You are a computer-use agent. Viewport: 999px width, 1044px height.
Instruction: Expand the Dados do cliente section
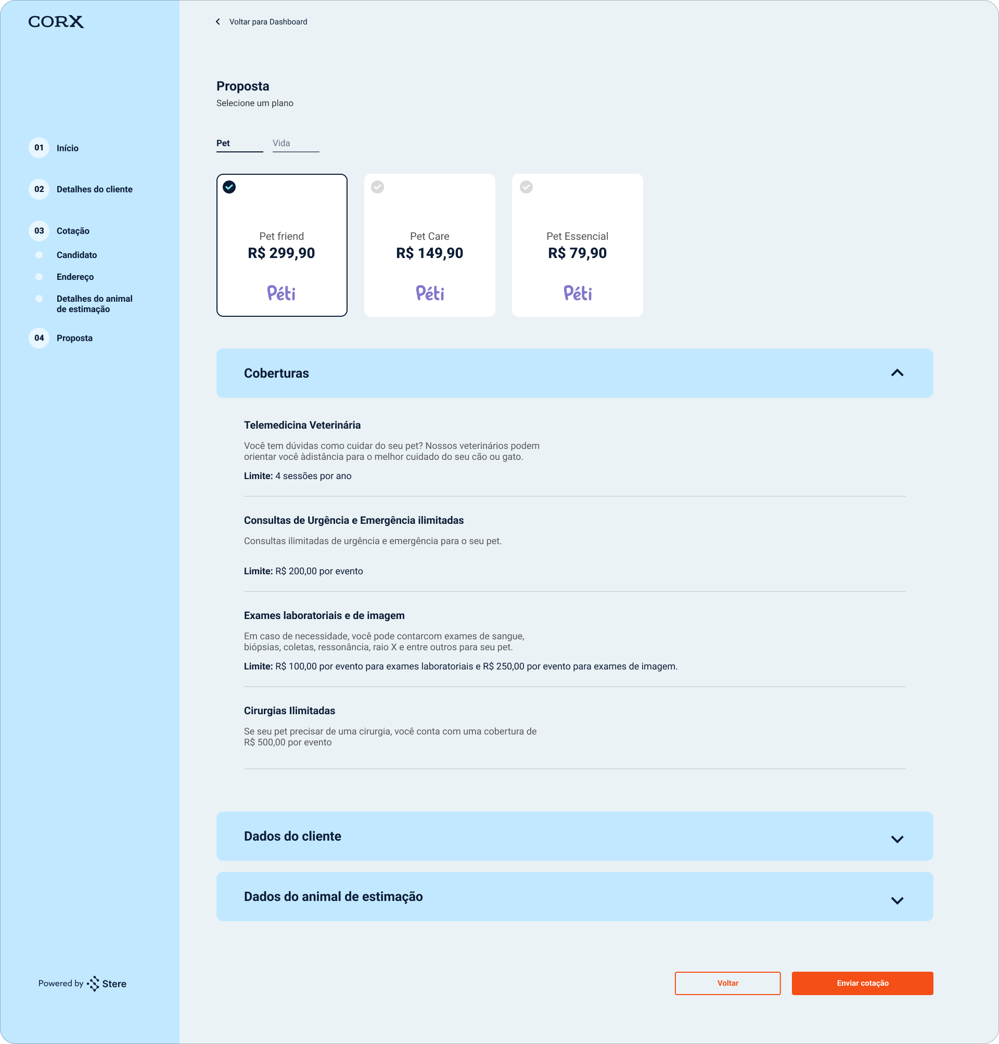point(574,836)
